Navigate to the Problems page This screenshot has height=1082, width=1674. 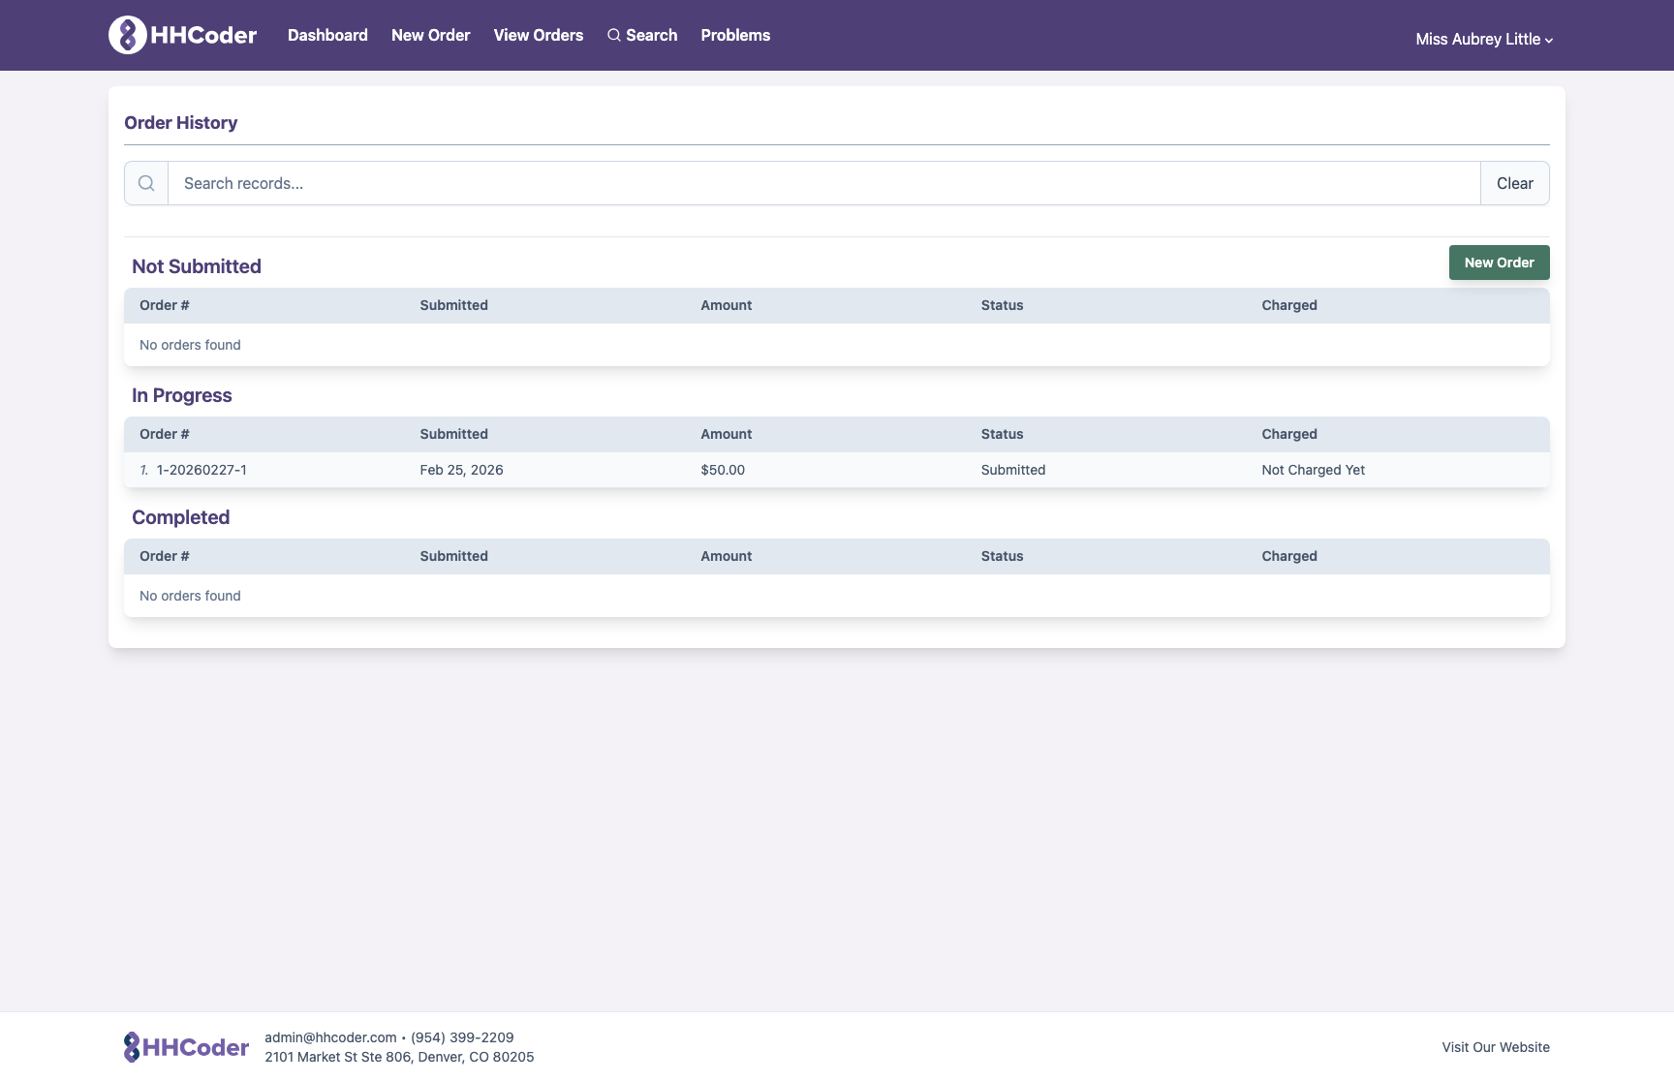pos(735,35)
